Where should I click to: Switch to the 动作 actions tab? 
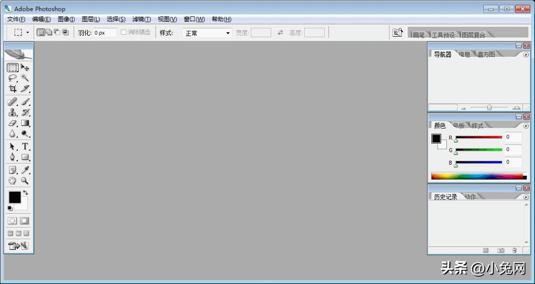coord(470,197)
